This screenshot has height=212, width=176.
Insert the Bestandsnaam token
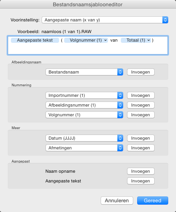pyautogui.click(x=141, y=72)
